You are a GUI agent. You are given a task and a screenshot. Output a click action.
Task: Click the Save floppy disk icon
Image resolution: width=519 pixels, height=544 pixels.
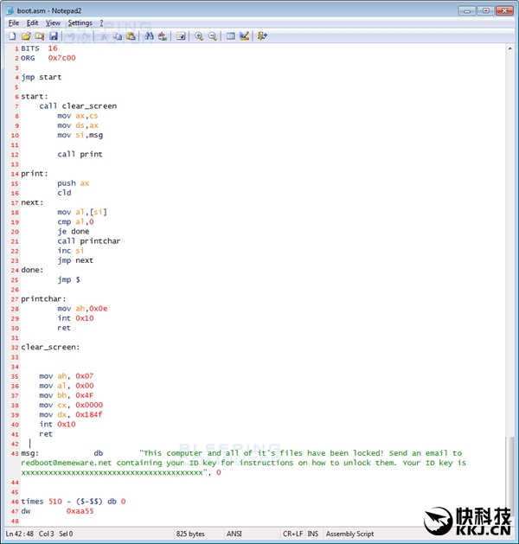[54, 36]
